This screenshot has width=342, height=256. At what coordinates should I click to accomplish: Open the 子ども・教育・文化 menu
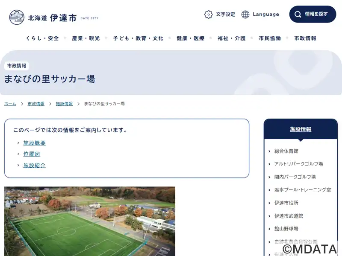pyautogui.click(x=138, y=38)
